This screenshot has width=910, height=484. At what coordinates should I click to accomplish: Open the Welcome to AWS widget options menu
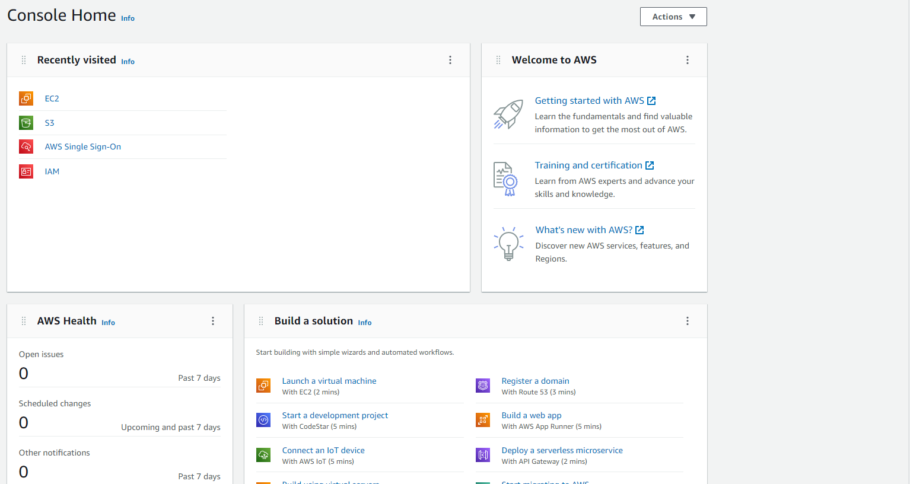688,60
